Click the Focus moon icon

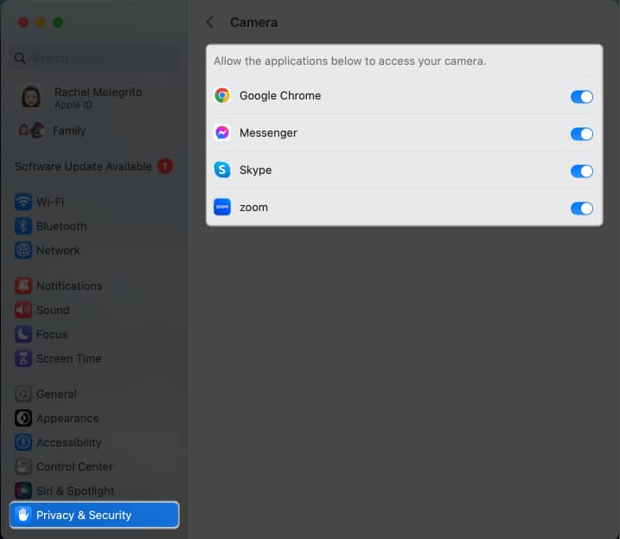point(23,335)
